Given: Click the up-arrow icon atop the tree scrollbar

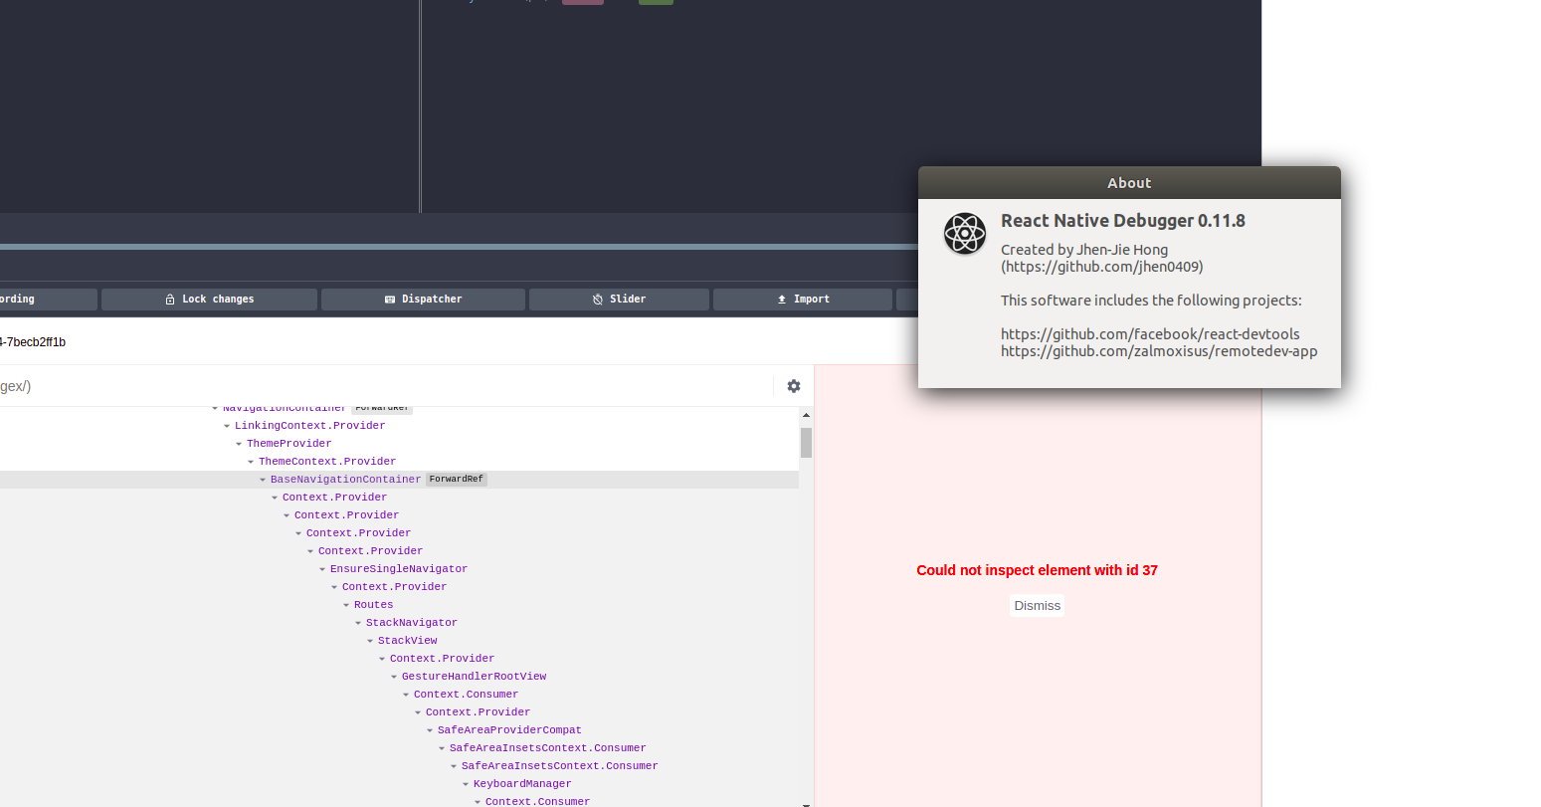Looking at the screenshot, I should (806, 414).
